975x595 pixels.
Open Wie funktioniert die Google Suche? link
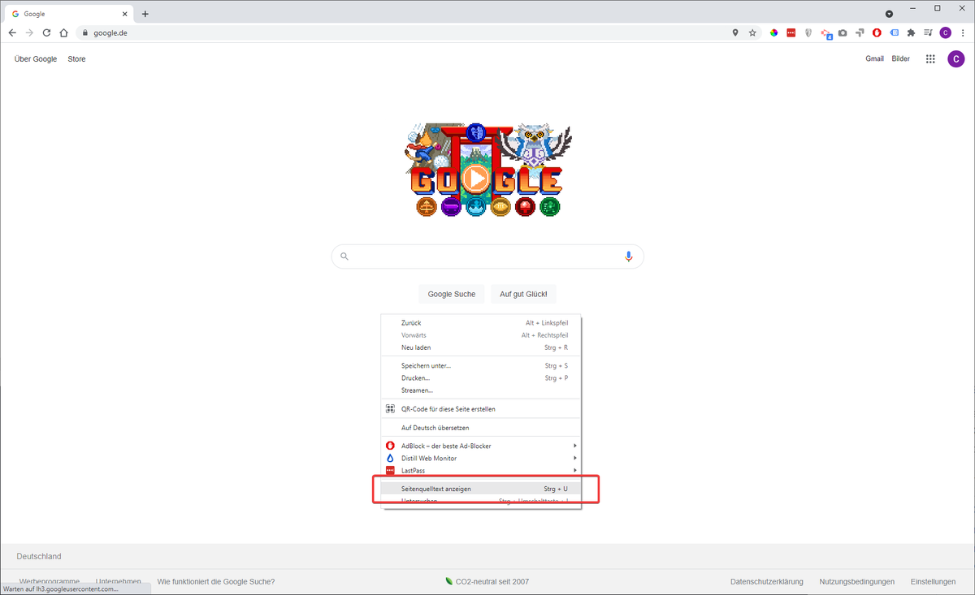pos(216,581)
